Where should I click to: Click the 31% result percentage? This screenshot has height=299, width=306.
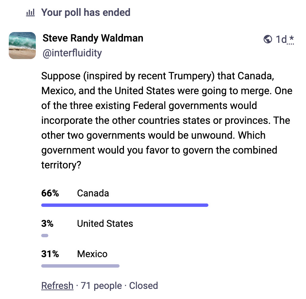[50, 254]
